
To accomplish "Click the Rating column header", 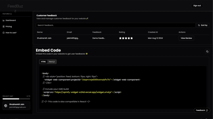I will pyautogui.click(x=122, y=32).
